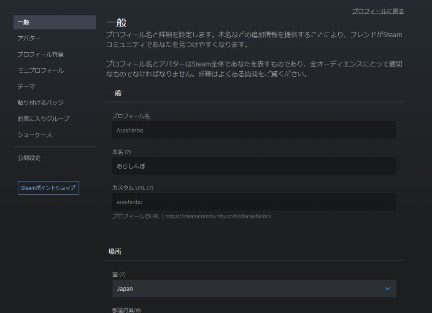This screenshot has width=432, height=313.
Task: Switch to the ショーケース section
Action: click(x=35, y=135)
